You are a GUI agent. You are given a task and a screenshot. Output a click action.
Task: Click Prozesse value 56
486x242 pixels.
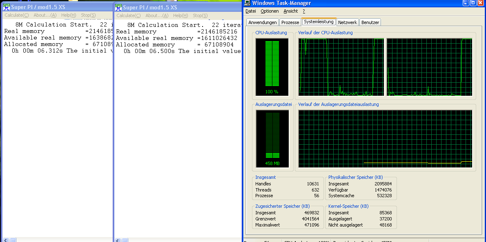click(317, 196)
